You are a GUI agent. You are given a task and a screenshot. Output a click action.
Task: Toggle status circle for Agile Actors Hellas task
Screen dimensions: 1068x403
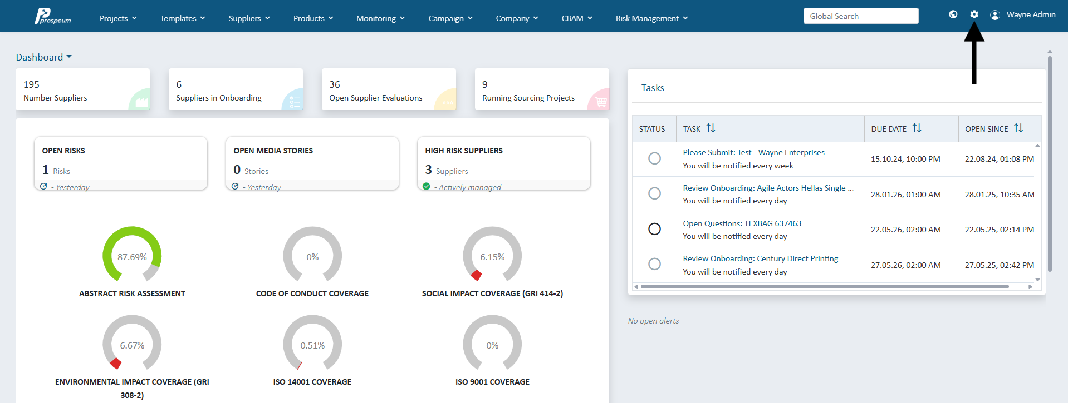(655, 193)
